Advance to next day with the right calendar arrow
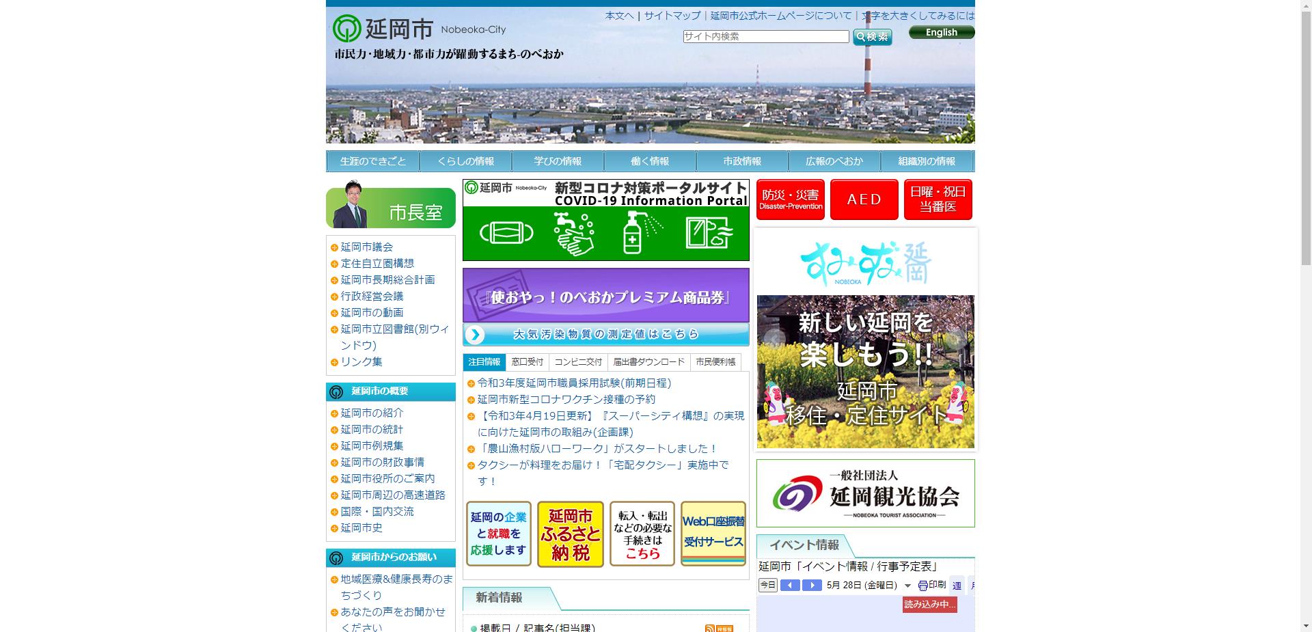1312x632 pixels. pos(812,585)
